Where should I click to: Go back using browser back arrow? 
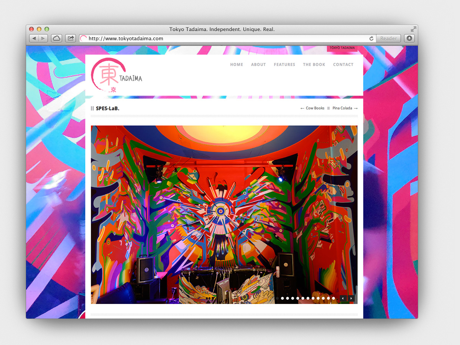[x=34, y=38]
